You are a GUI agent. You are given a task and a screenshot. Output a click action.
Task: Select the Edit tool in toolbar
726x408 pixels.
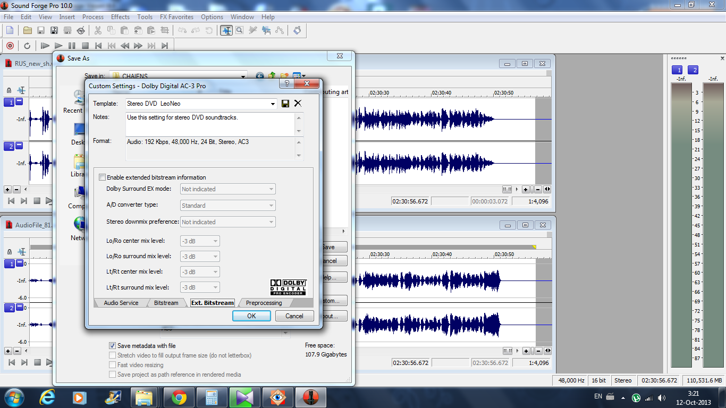click(x=226, y=30)
